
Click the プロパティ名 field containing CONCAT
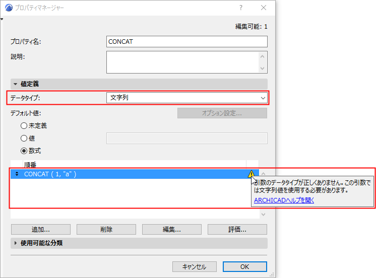click(187, 41)
